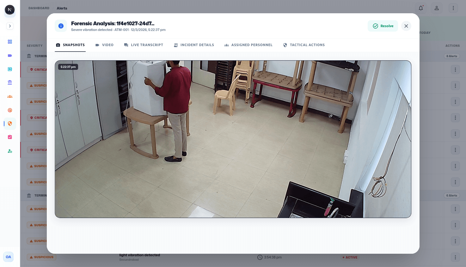Click the blue info icon beside Forensic Analysis
The image size is (466, 267).
click(61, 26)
